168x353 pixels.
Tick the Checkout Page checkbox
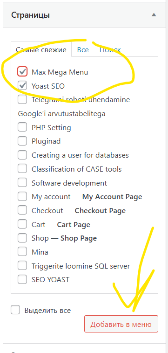click(22, 210)
